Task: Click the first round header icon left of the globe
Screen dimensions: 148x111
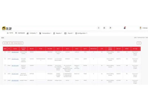Action: pyautogui.click(x=99, y=28)
